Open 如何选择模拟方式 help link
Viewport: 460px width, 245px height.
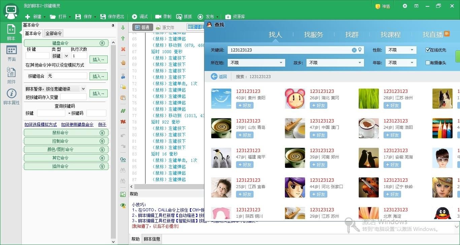41,125
